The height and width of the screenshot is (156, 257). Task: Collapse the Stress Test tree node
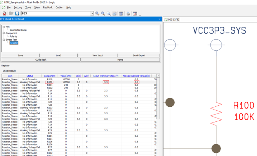[x=3, y=40]
